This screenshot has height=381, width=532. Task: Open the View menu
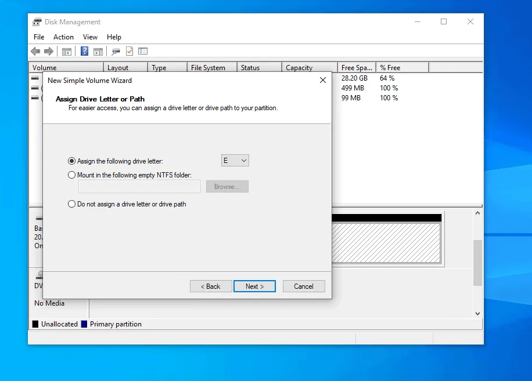(x=90, y=37)
